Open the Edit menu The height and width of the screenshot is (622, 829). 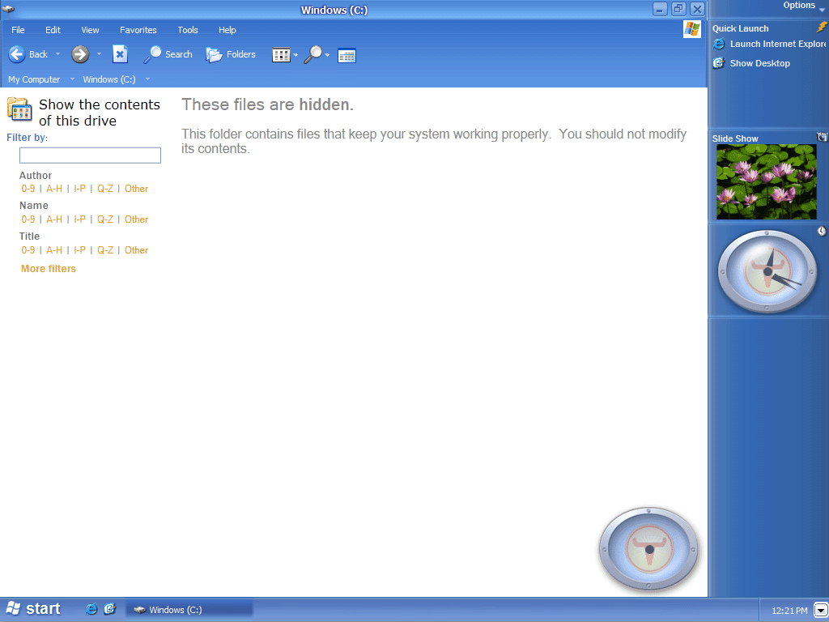point(53,30)
